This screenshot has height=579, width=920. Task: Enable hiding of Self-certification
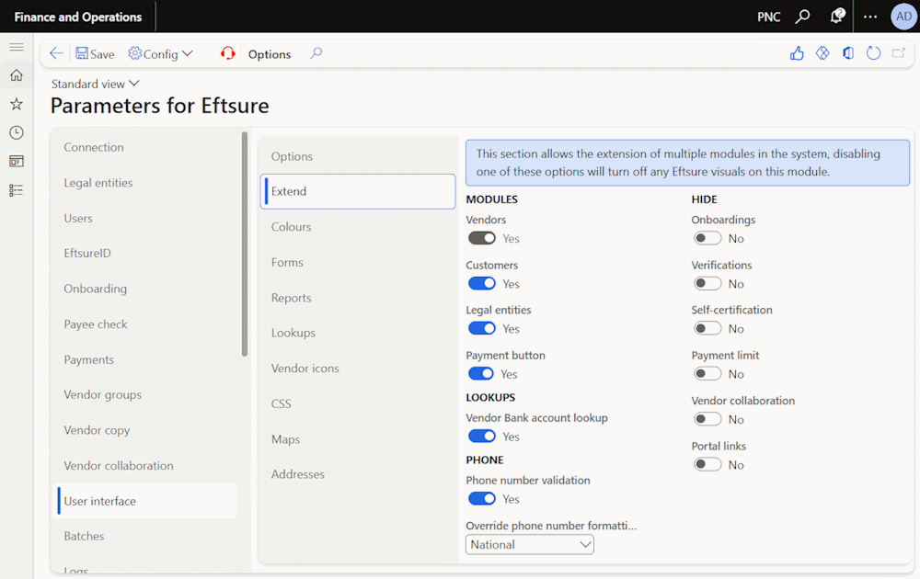[707, 329]
